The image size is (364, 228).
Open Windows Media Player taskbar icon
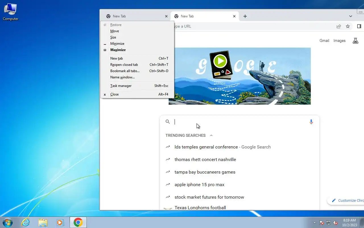click(x=60, y=222)
